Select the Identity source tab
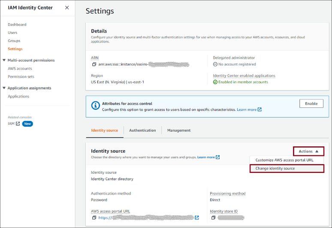Screen dimensions: 332x228 (104, 130)
